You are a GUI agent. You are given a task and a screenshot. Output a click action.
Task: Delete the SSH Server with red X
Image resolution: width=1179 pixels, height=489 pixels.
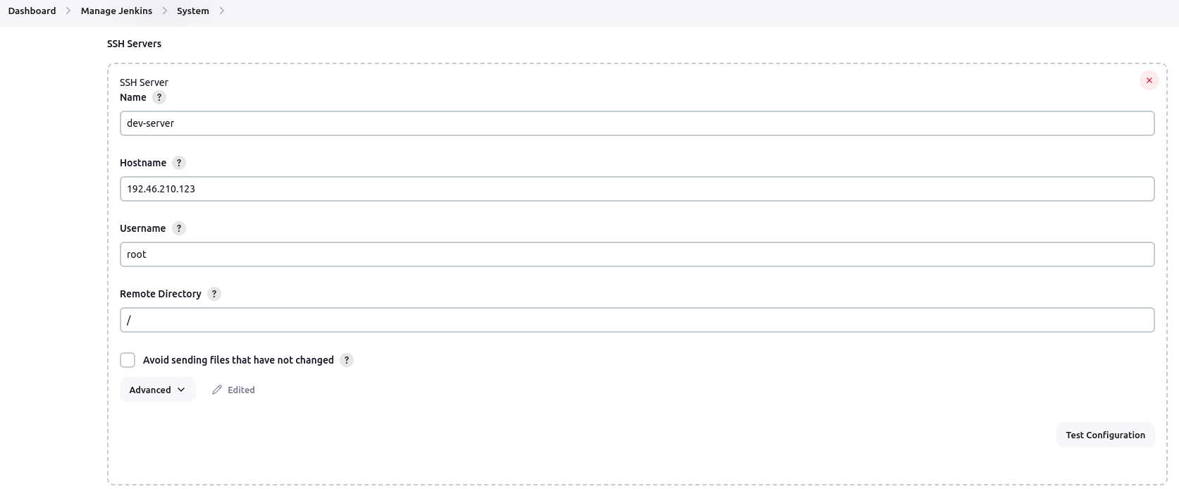1149,80
